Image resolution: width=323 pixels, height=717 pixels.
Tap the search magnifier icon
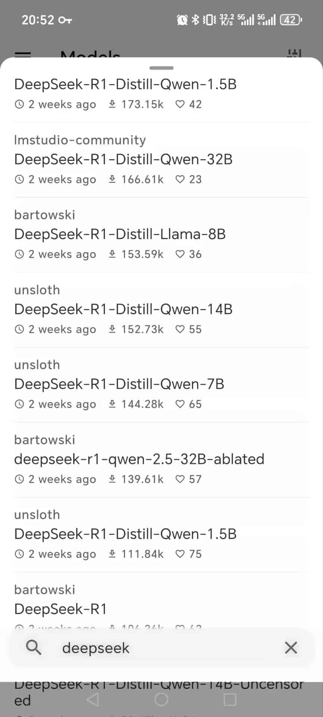pyautogui.click(x=34, y=648)
